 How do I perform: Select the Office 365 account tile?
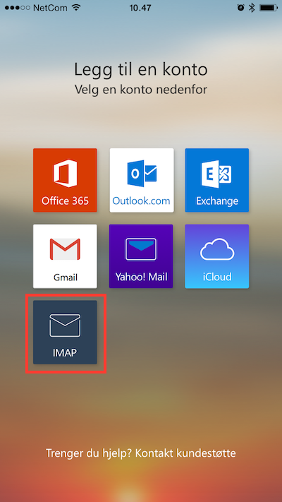65,180
